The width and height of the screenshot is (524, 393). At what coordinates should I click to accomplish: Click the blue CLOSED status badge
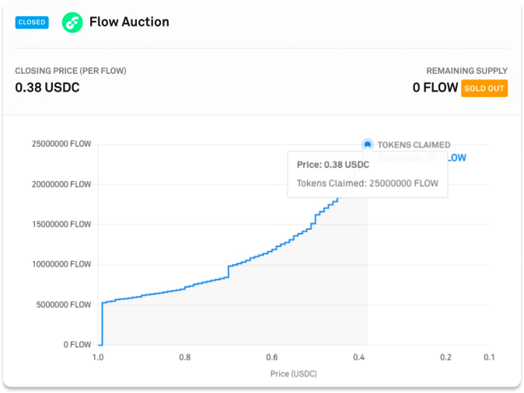click(x=32, y=23)
